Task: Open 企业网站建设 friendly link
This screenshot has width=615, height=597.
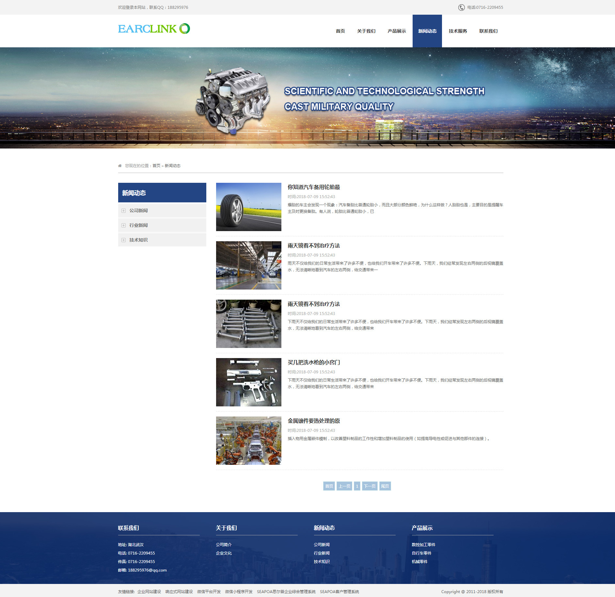Action: (x=149, y=591)
